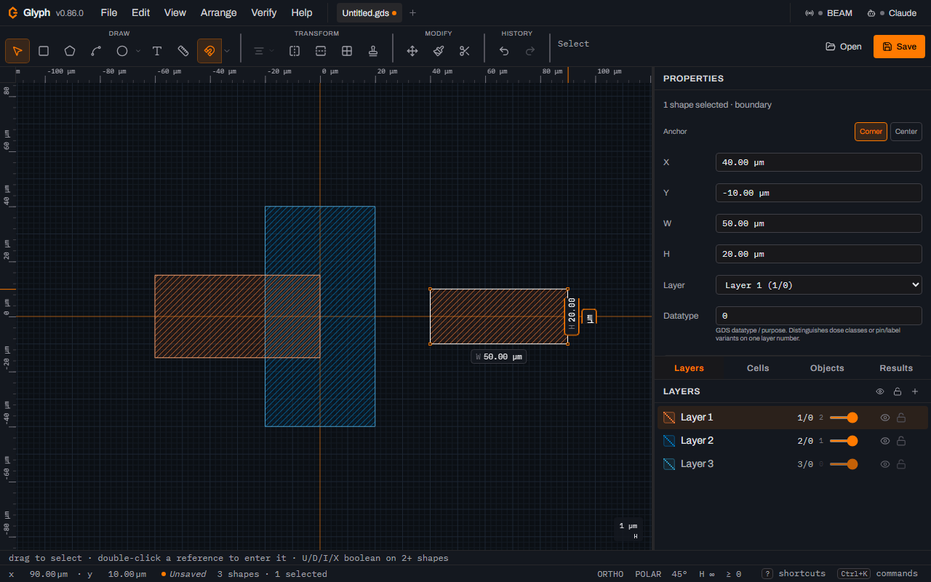
Task: Open Ctrl+K commands palette
Action: [x=878, y=574]
